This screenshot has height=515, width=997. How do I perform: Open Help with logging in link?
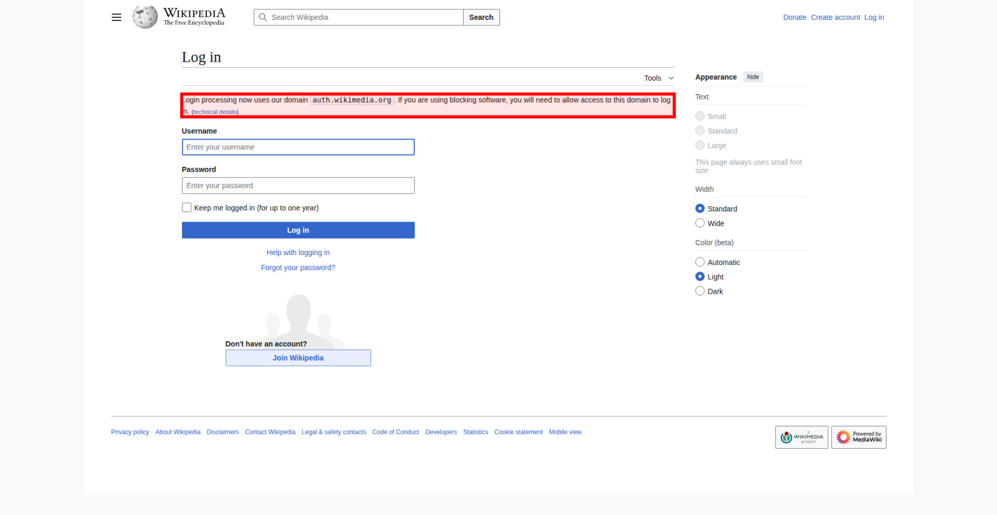(x=298, y=253)
